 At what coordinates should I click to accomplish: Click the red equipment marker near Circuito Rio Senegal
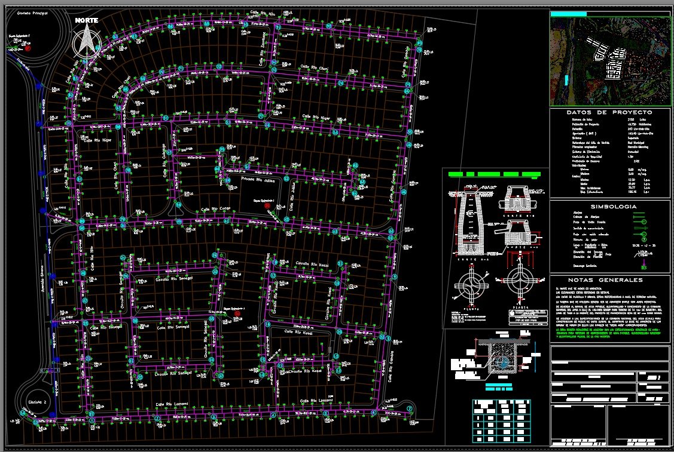(x=237, y=313)
